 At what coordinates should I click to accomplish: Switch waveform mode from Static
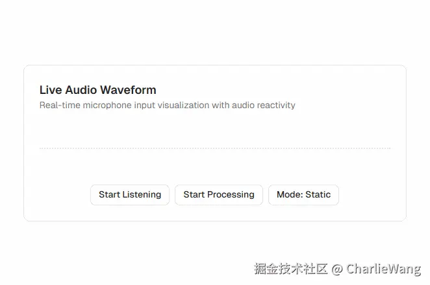(x=303, y=195)
